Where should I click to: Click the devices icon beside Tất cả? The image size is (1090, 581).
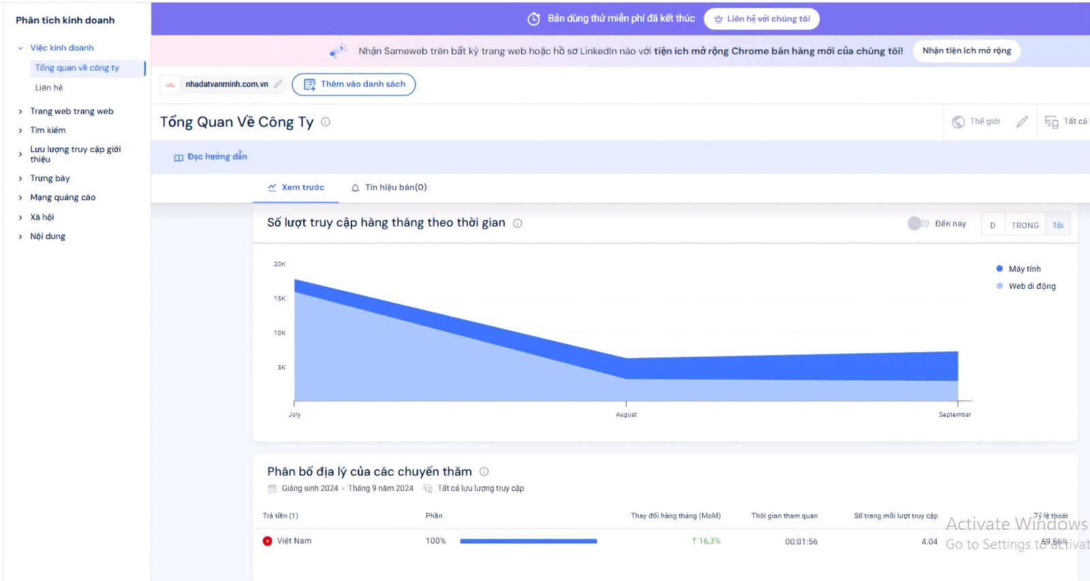coord(1051,122)
